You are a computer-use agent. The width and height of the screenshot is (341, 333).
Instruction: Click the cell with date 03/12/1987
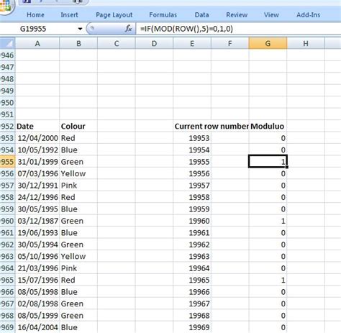click(x=37, y=221)
